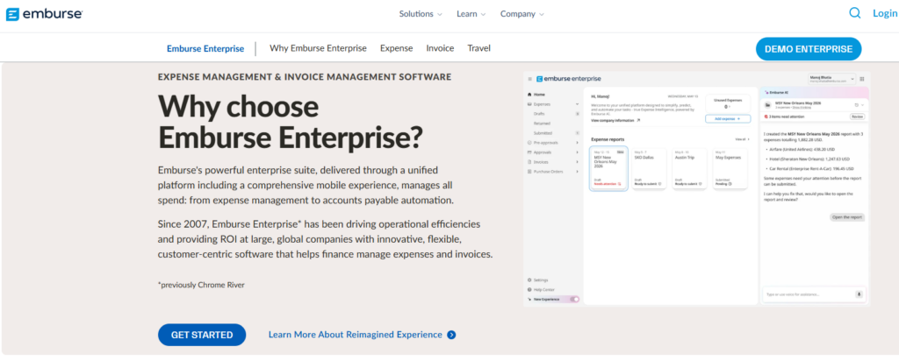This screenshot has height=361, width=899.
Task: Click the Help Center icon in the preview sidebar
Action: (x=529, y=289)
